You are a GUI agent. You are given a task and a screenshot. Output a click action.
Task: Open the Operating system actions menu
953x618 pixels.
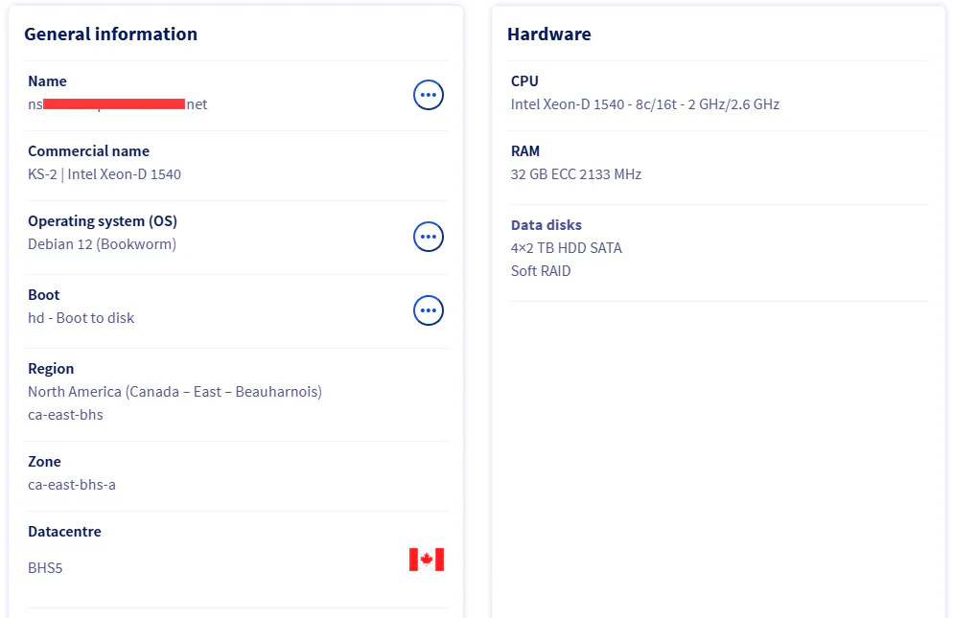point(429,236)
